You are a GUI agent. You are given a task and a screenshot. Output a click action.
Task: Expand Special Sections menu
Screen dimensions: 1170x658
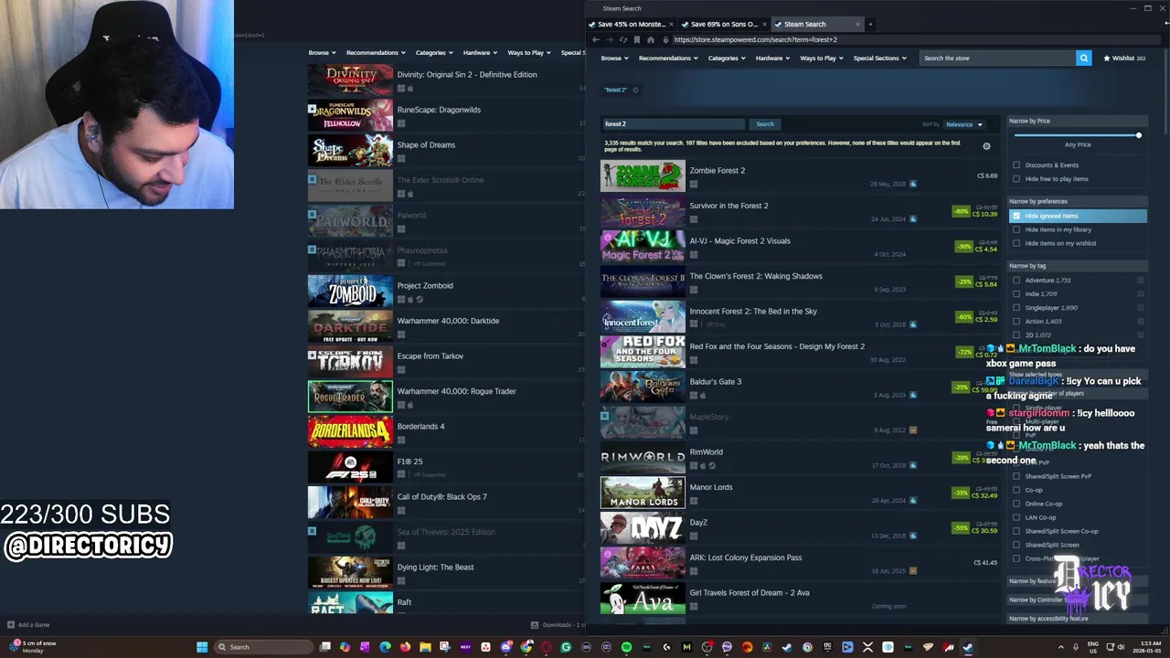click(879, 58)
